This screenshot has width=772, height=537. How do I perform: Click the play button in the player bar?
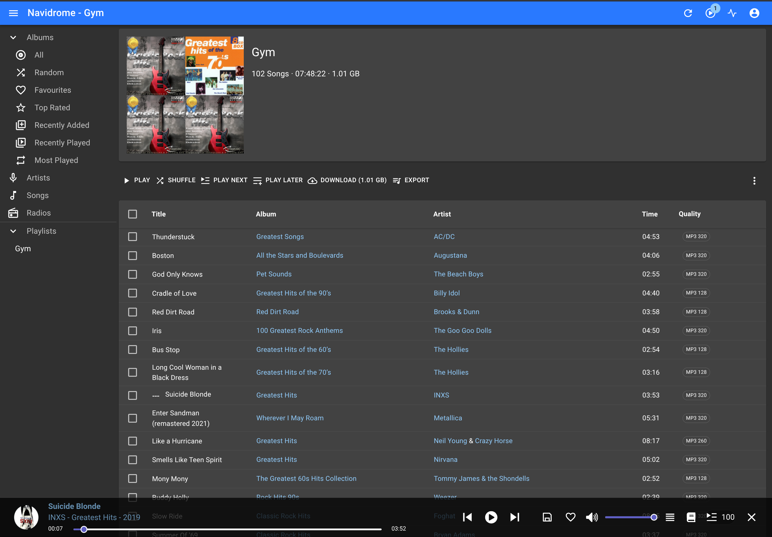click(491, 517)
